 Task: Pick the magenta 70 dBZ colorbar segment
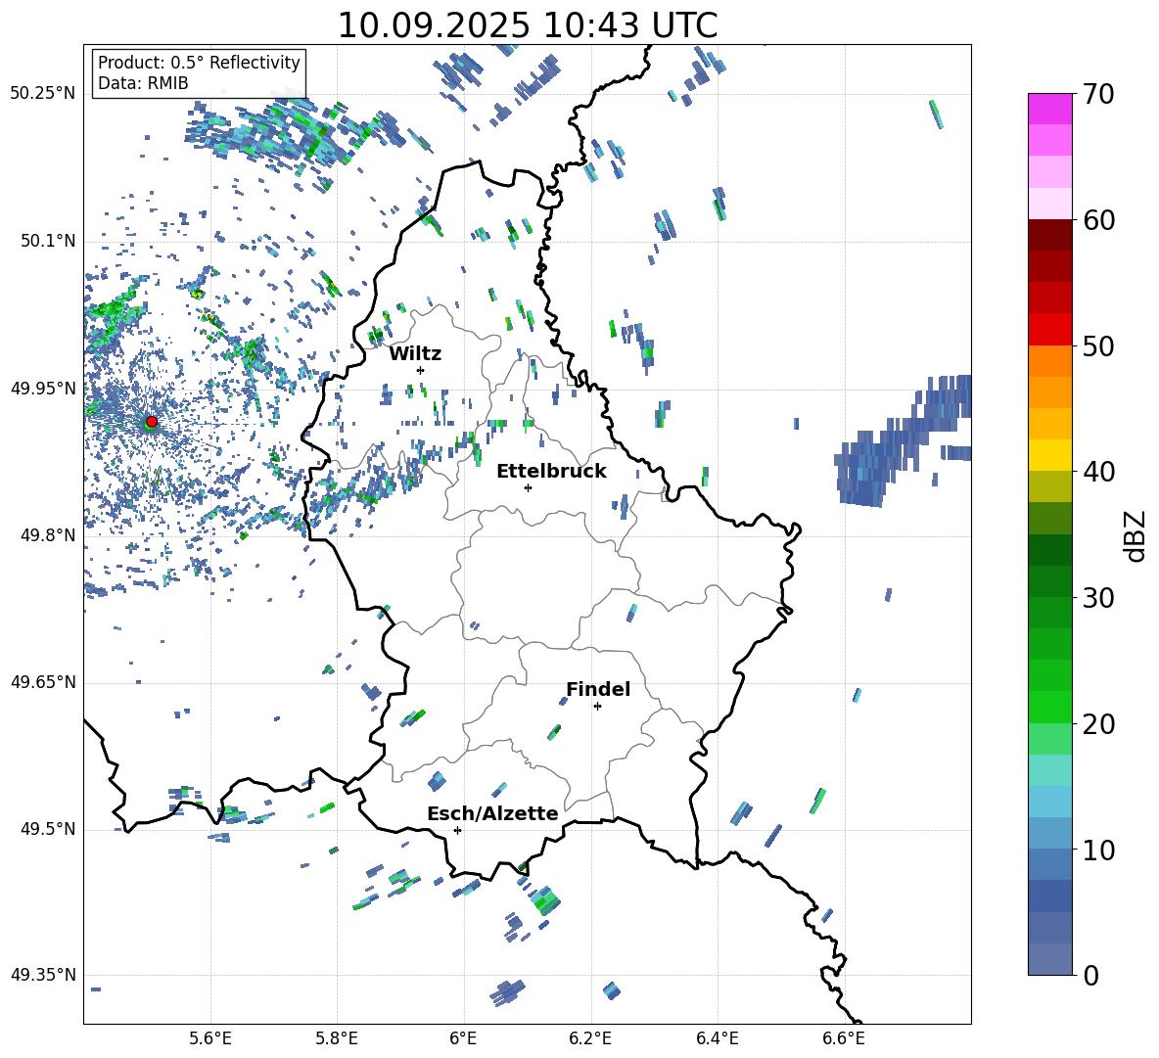[1049, 109]
